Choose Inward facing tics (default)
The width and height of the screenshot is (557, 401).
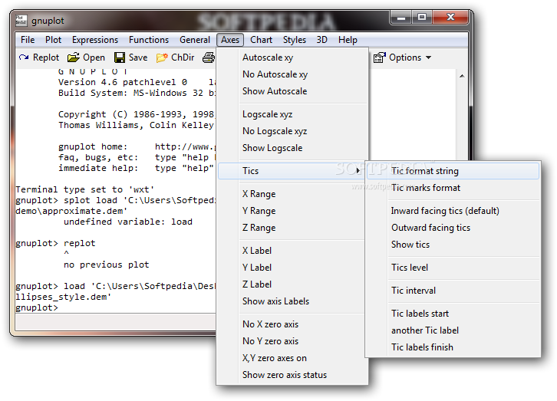453,211
